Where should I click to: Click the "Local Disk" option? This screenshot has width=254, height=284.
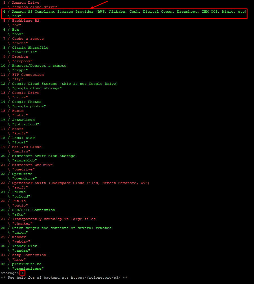point(23,138)
